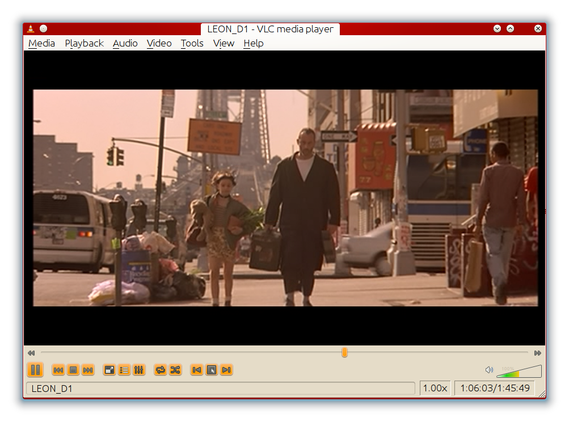Click the 1.00x playback speed indicator
Screen dimensions: 569x422
click(x=435, y=389)
